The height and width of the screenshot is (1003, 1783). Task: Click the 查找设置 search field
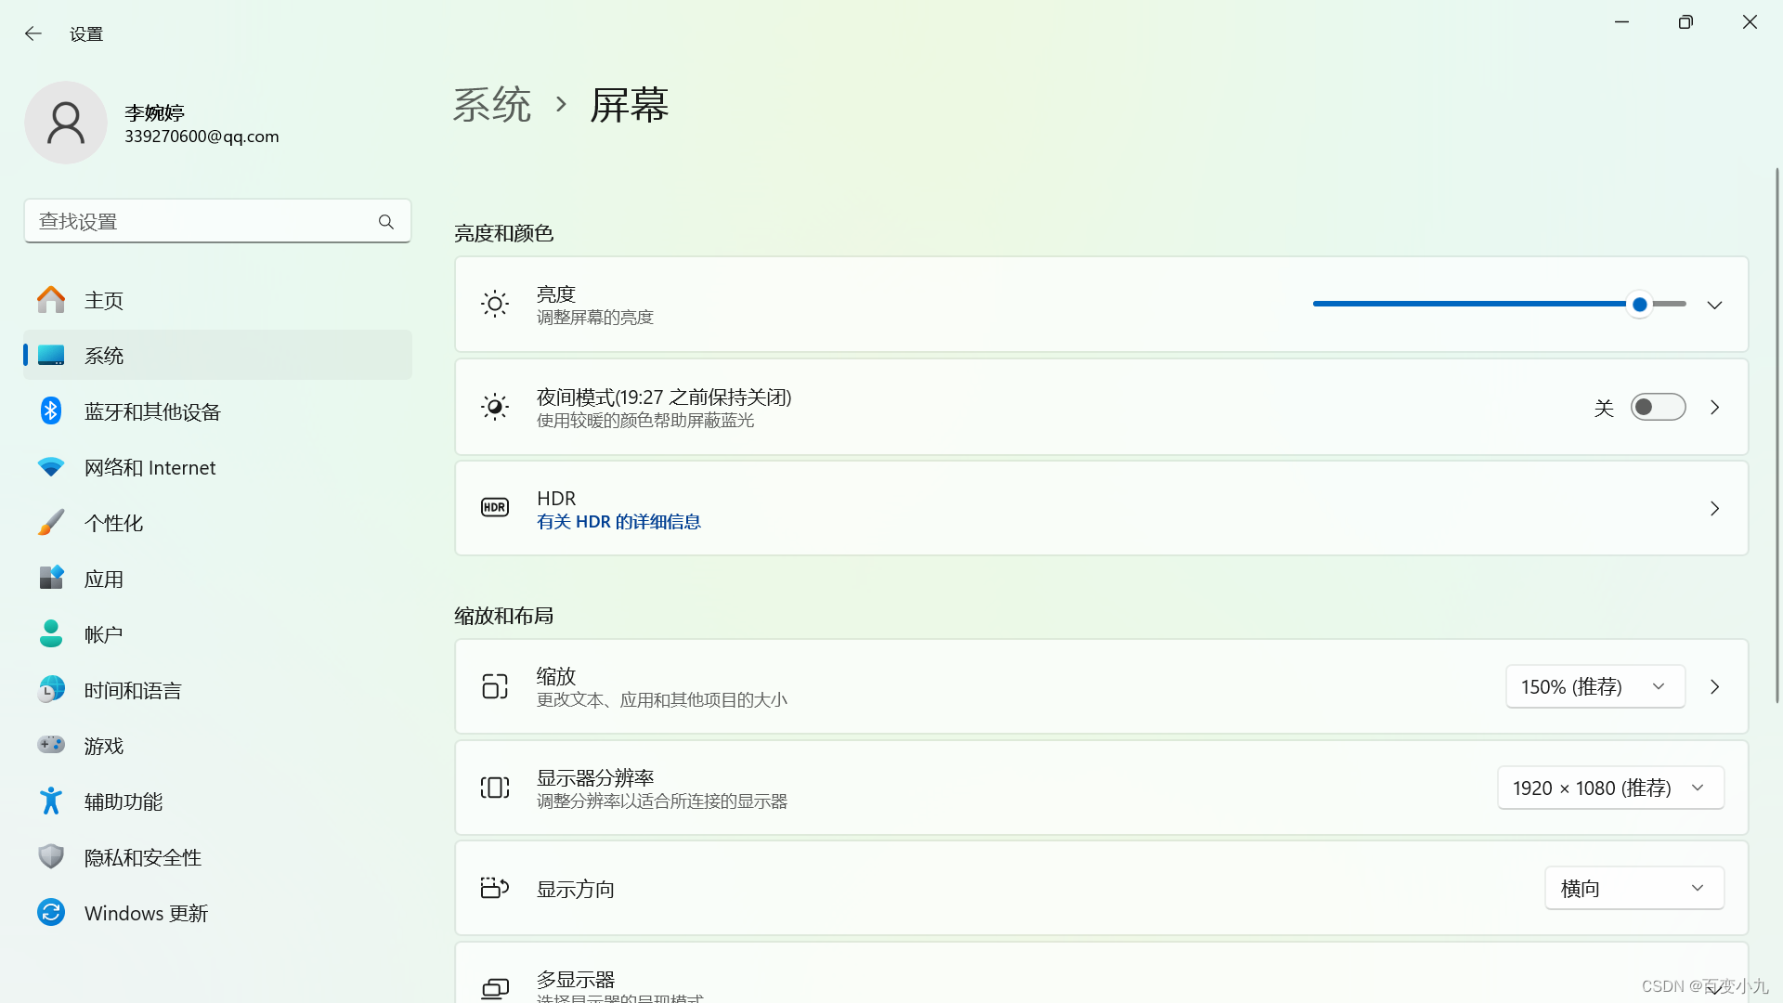click(x=217, y=220)
